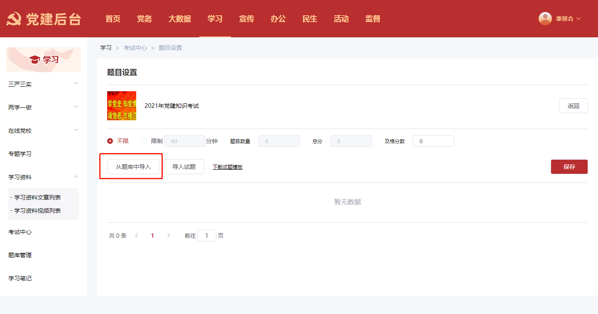Click the 2021年党建知识考试 exam thumbnail
The height and width of the screenshot is (314, 598).
[x=122, y=106]
